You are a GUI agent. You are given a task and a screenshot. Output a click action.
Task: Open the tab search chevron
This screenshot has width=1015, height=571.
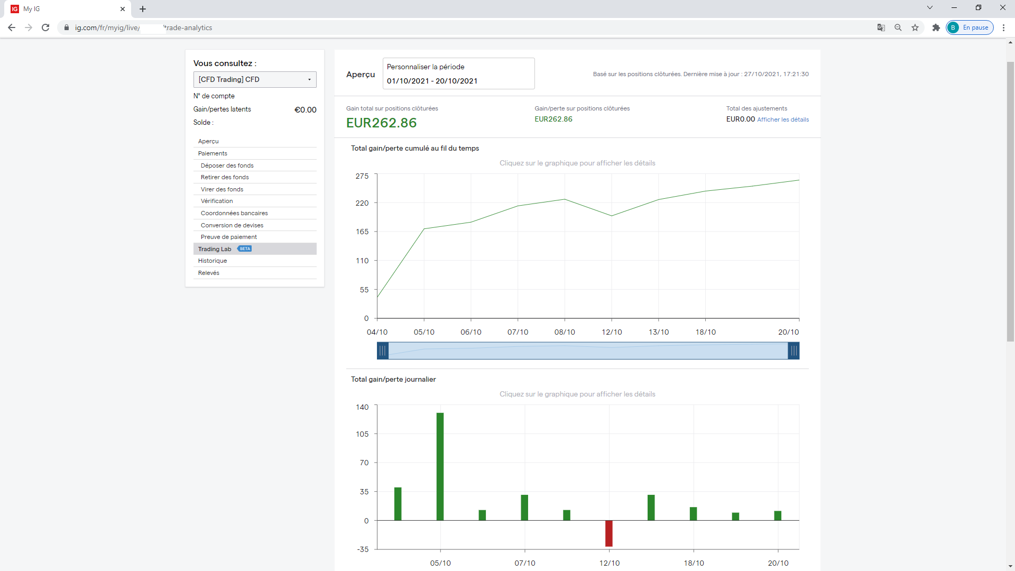930,7
